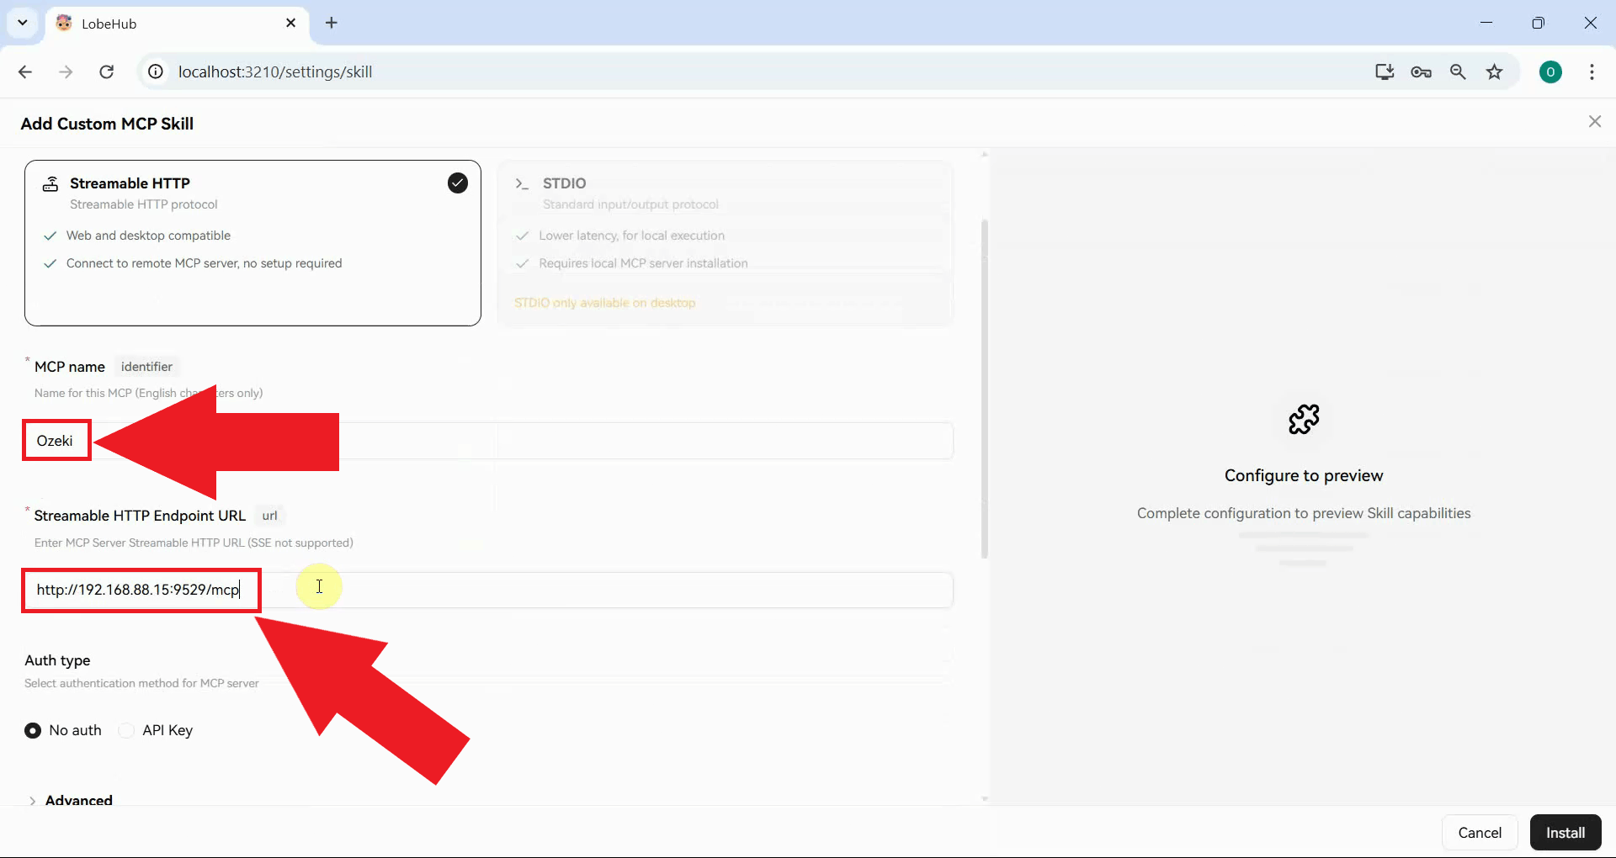Click 'STDIO only available on desktop' notice
The height and width of the screenshot is (858, 1616).
605,303
